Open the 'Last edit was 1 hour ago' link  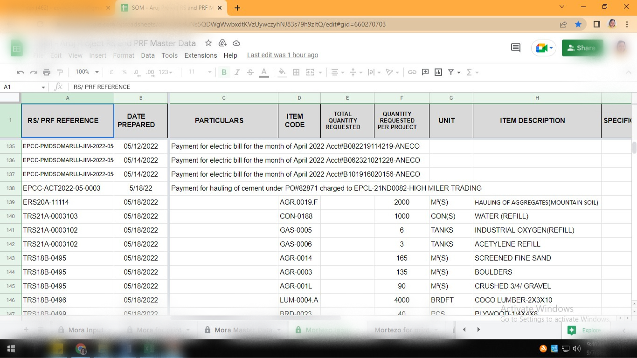(283, 55)
